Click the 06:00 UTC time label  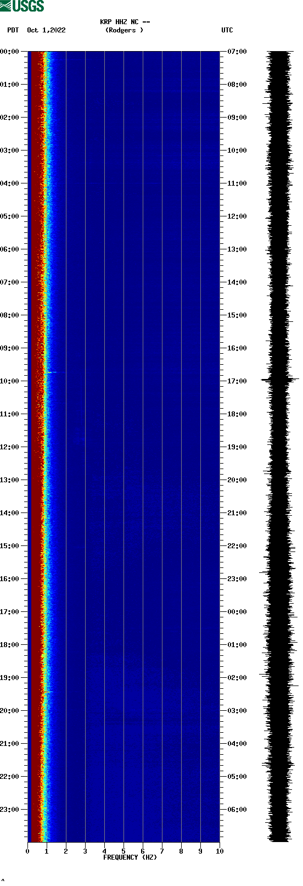click(x=237, y=810)
